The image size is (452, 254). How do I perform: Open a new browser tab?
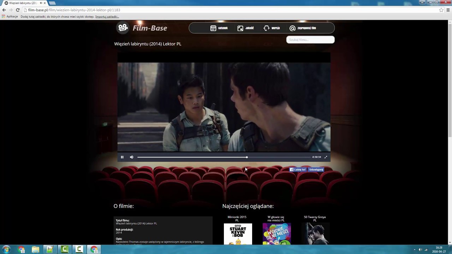pyautogui.click(x=52, y=3)
